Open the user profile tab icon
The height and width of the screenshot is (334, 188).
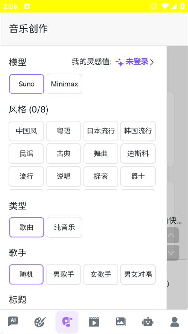tap(174, 322)
